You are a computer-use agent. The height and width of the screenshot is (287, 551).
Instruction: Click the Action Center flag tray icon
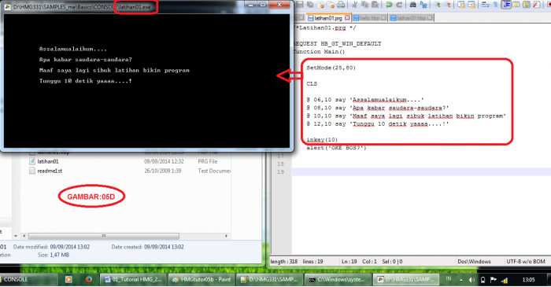point(494,280)
